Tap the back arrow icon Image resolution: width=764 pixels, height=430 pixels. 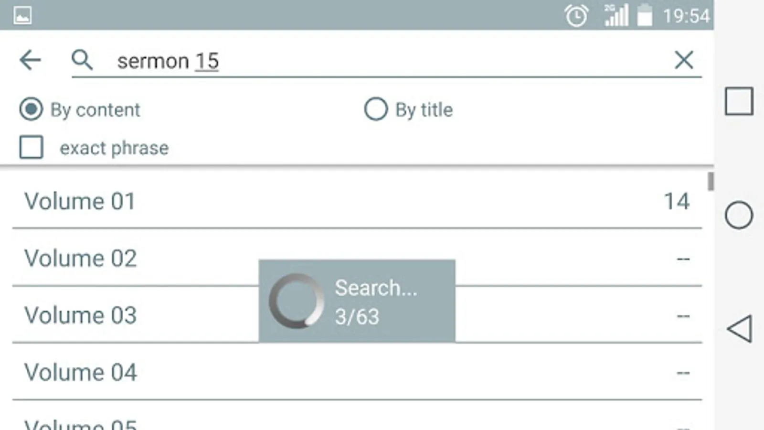(30, 61)
